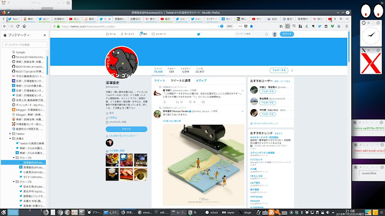
Task: Retweet the first tweet
Action: [177, 102]
